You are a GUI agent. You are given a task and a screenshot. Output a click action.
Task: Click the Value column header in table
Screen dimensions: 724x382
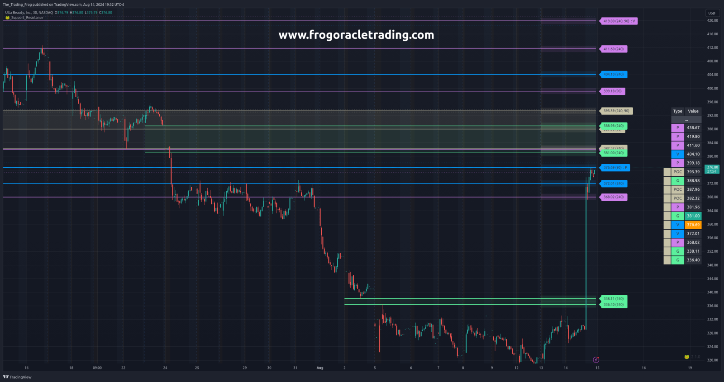click(693, 111)
